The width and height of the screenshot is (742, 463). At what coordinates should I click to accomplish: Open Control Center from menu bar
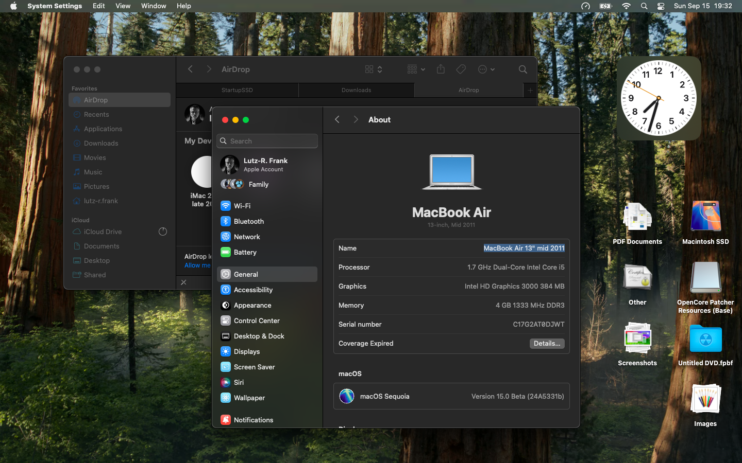coord(661,6)
